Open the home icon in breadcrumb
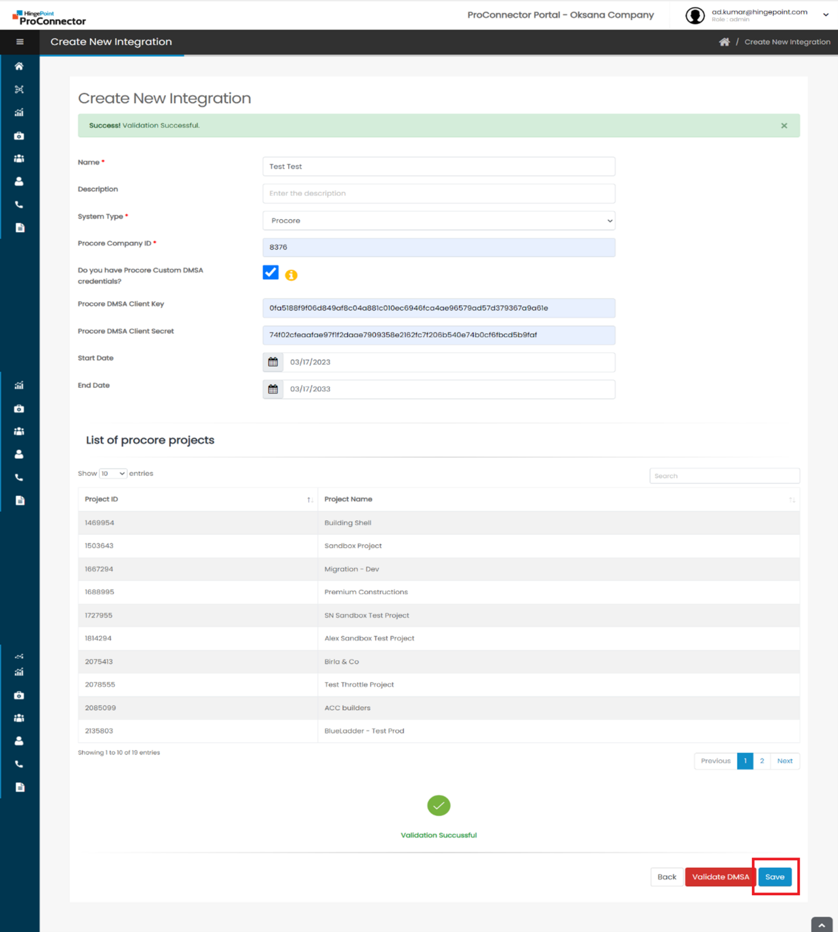838x932 pixels. 724,42
